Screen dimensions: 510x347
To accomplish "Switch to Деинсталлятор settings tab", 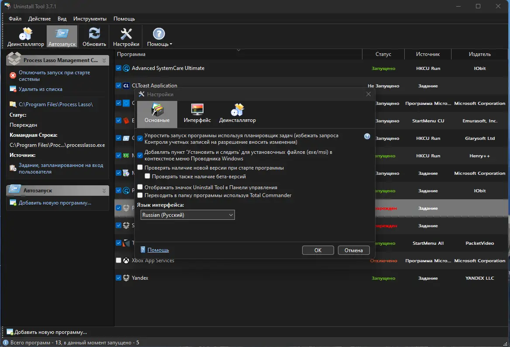I will [238, 114].
